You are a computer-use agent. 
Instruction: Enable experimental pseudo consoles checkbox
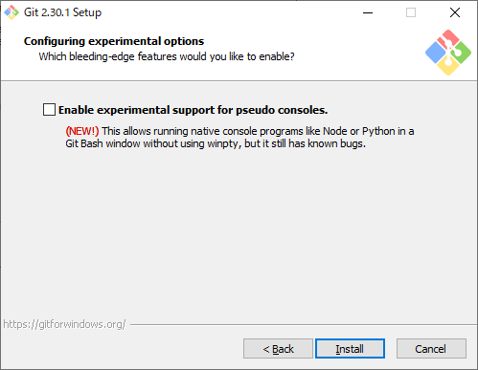pos(49,110)
